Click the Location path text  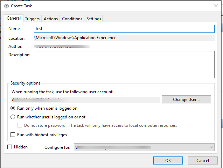tap(75, 38)
